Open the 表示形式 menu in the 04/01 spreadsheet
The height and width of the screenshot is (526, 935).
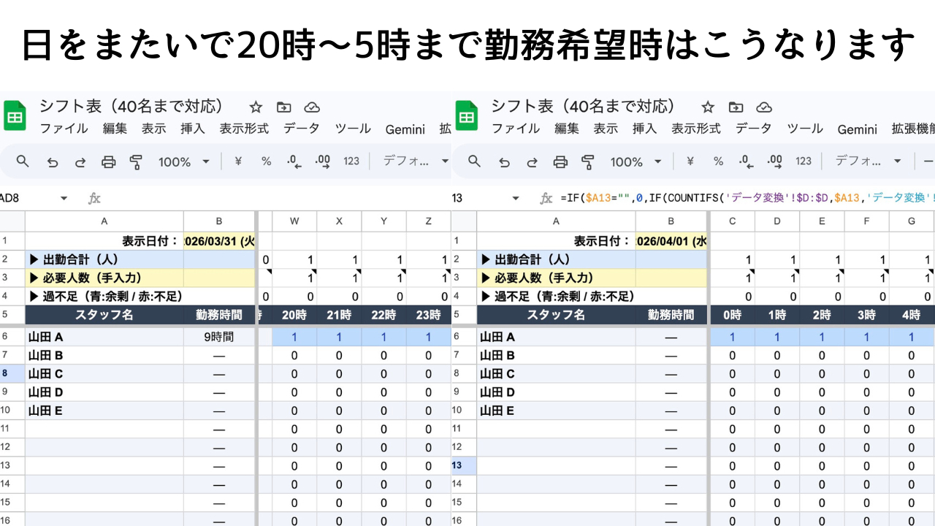(696, 129)
